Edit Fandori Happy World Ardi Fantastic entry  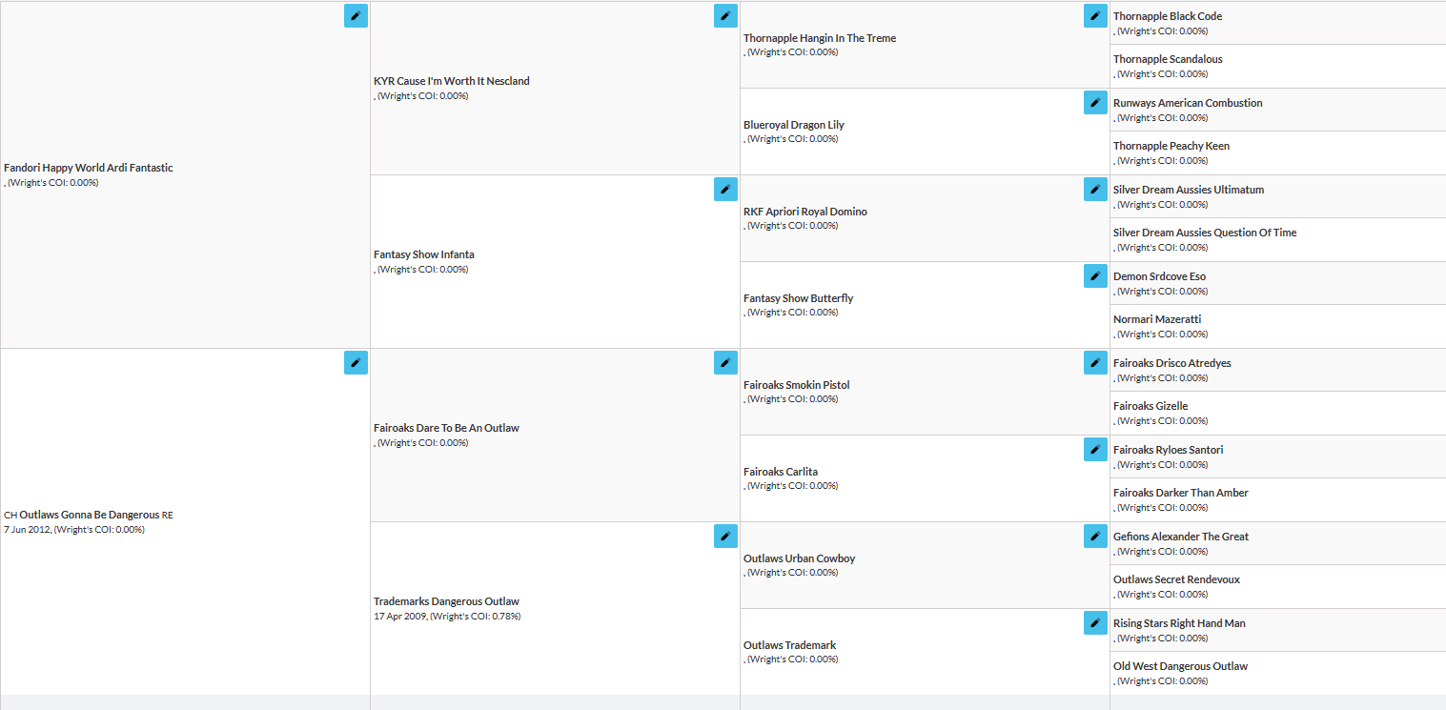[356, 15]
